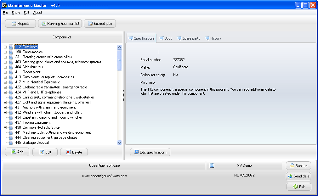The image size is (318, 196).
Task: Click the serial number value 737382
Action: pos(179,60)
